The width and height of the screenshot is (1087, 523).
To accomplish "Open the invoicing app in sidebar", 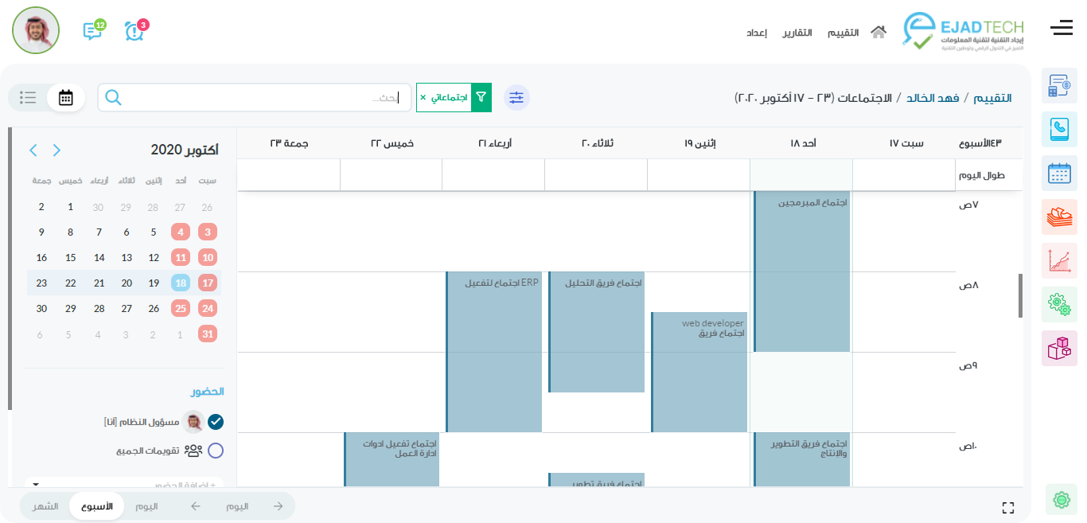I will point(1059,85).
